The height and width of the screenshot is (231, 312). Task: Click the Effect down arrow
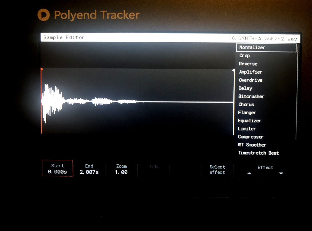click(x=281, y=173)
